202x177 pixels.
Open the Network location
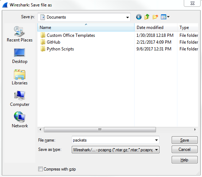[20, 120]
